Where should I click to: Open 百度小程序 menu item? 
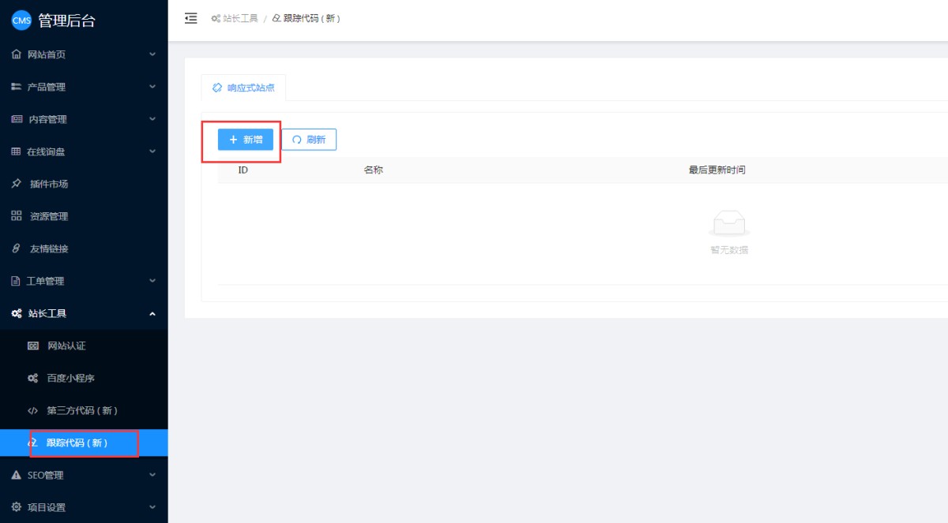click(x=70, y=378)
